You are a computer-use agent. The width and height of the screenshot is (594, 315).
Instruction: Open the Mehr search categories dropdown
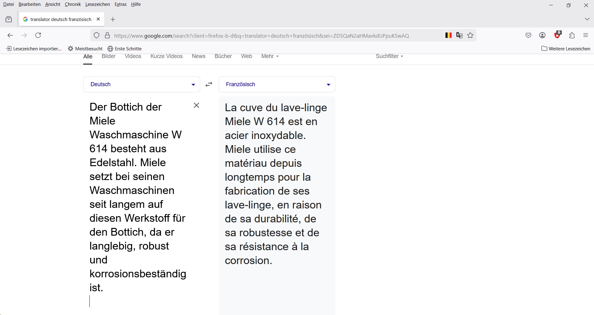click(x=270, y=56)
